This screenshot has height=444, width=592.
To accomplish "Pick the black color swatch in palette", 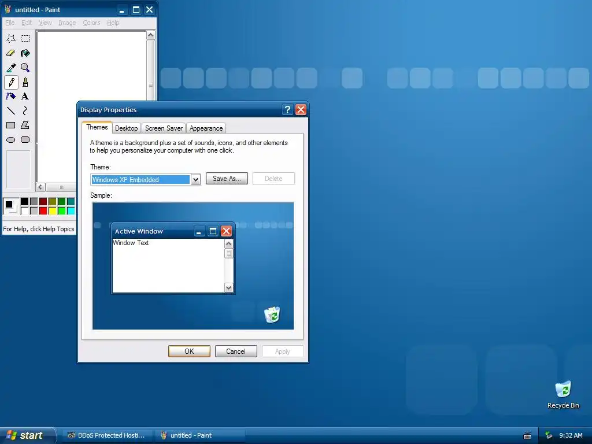I will [24, 201].
